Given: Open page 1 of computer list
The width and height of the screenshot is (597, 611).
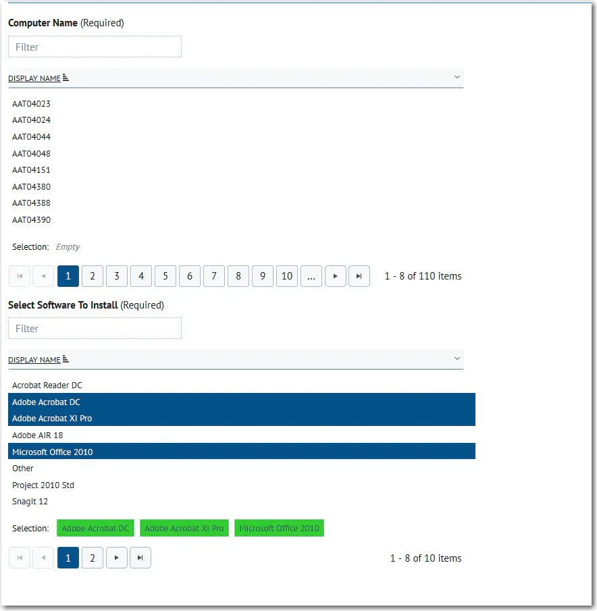Looking at the screenshot, I should click(x=68, y=276).
